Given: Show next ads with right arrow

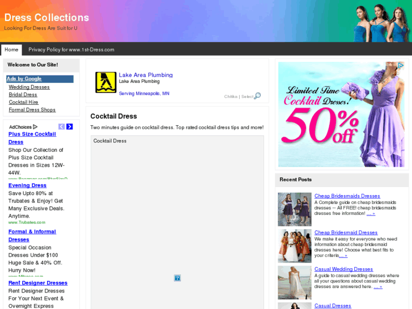Looking at the screenshot, I should [x=69, y=127].
